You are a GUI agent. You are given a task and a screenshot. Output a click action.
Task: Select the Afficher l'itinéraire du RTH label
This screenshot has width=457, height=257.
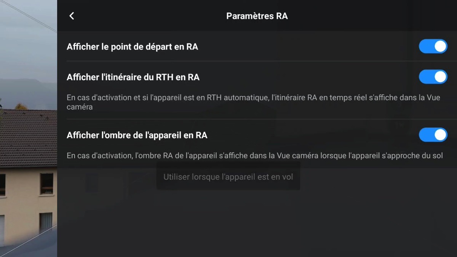point(133,77)
